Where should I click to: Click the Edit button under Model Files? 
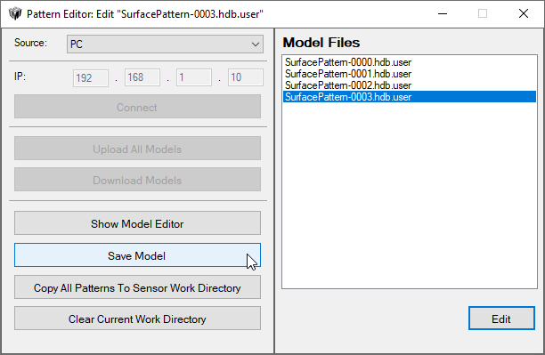click(501, 319)
